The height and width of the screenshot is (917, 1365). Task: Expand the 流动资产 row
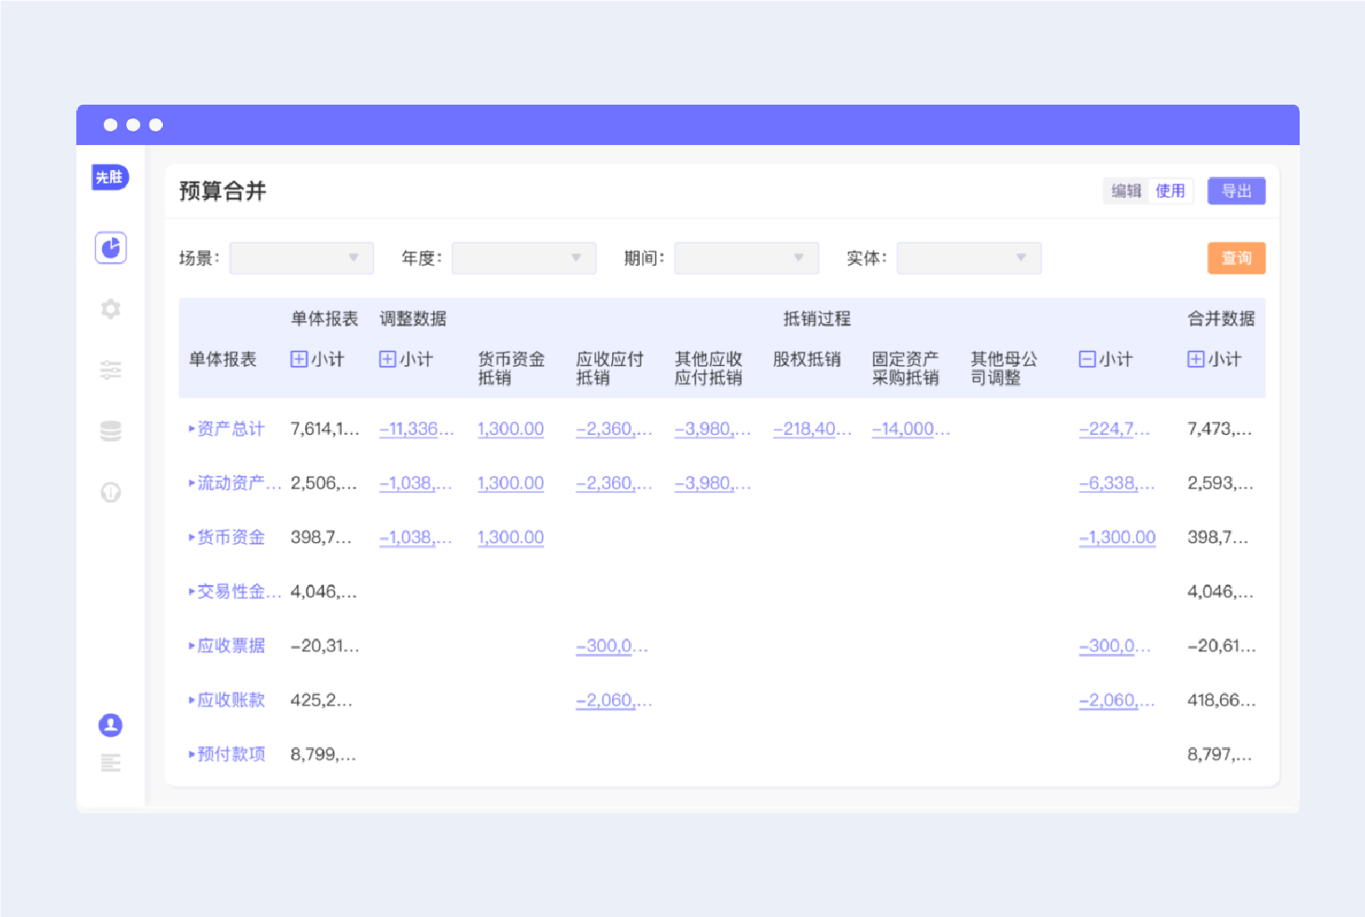[192, 483]
